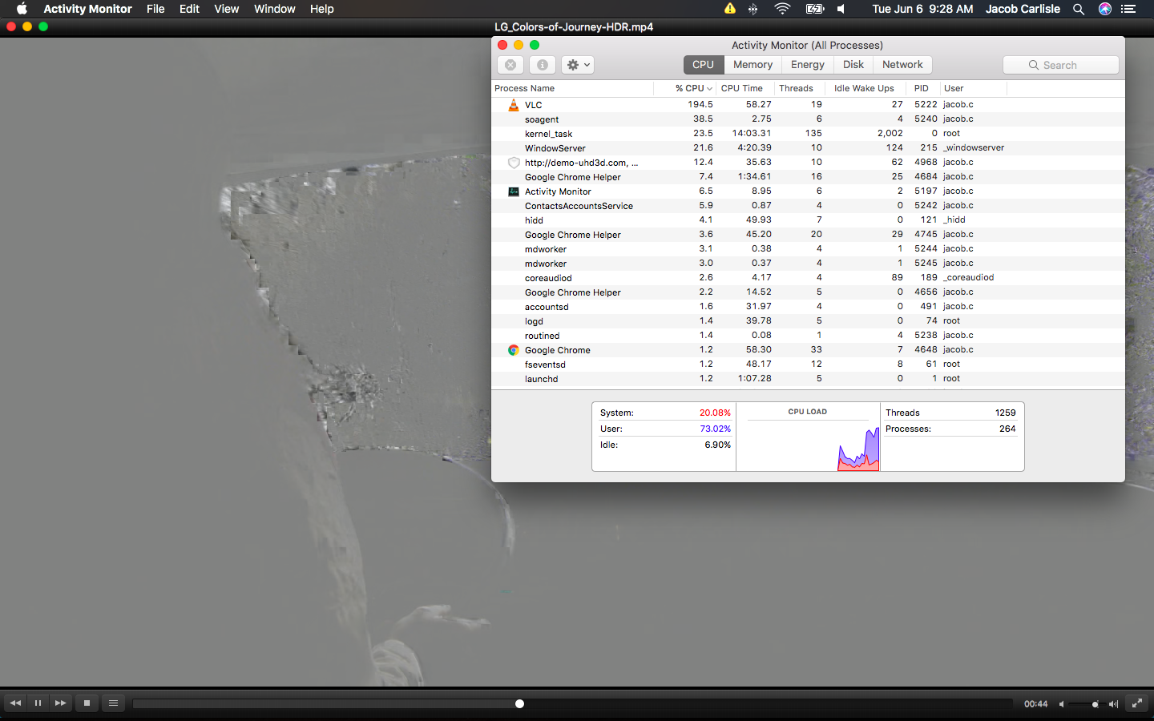The image size is (1154, 721).
Task: Click the VLC playback progress slider knob
Action: [519, 703]
